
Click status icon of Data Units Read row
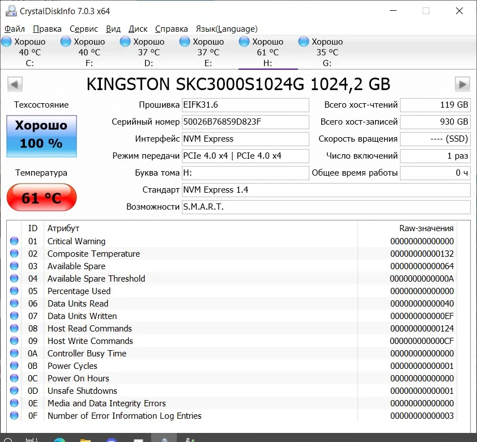14,303
